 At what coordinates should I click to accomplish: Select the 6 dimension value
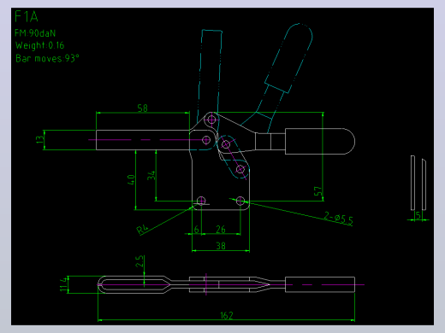tap(197, 230)
